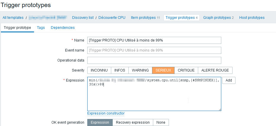
Task: Click into the Name input field
Action: [154, 40]
